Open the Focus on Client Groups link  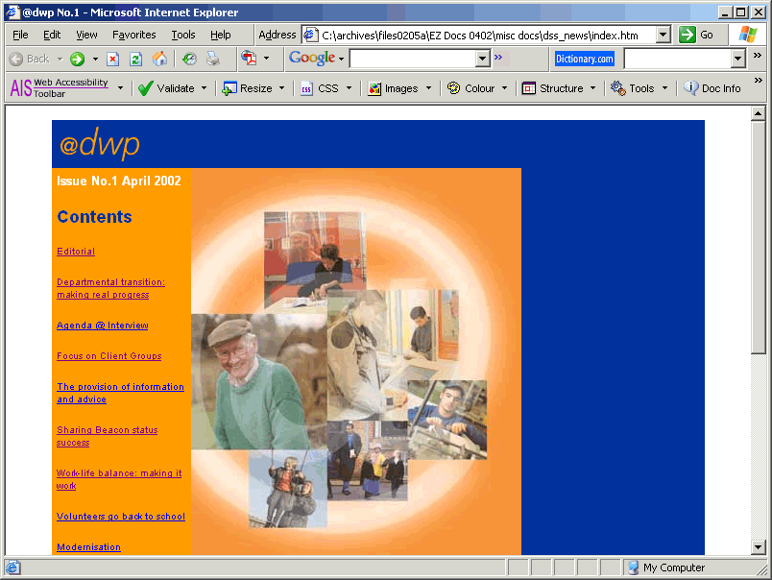point(109,356)
